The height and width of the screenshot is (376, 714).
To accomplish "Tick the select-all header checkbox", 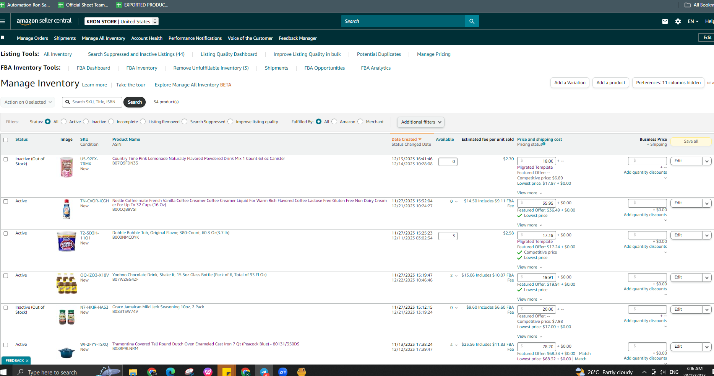I will [6, 140].
